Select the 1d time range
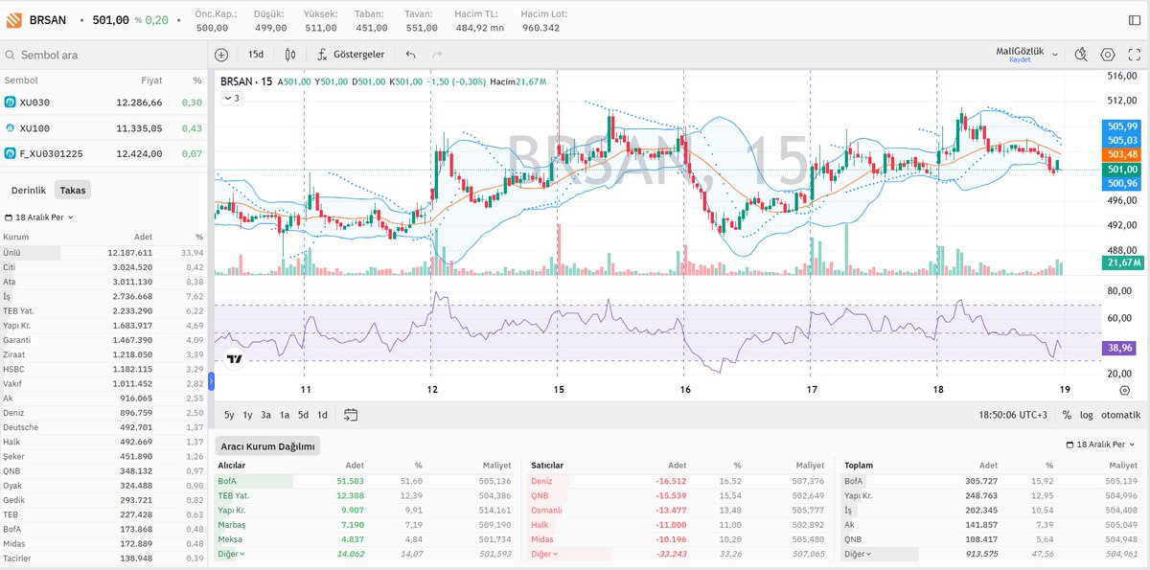This screenshot has width=1150, height=570. pos(322,415)
